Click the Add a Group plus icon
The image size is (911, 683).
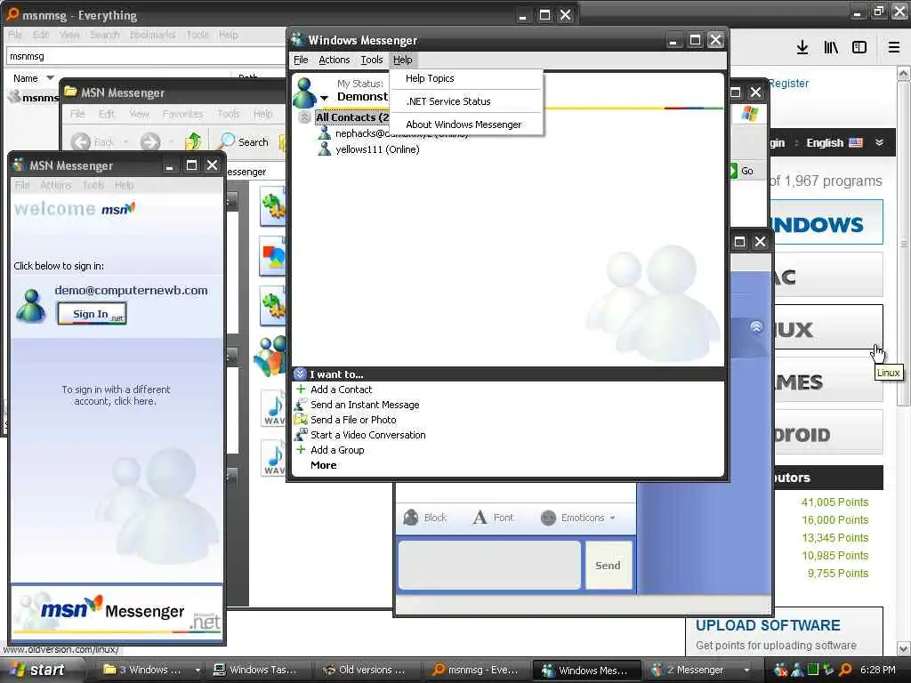(x=301, y=449)
